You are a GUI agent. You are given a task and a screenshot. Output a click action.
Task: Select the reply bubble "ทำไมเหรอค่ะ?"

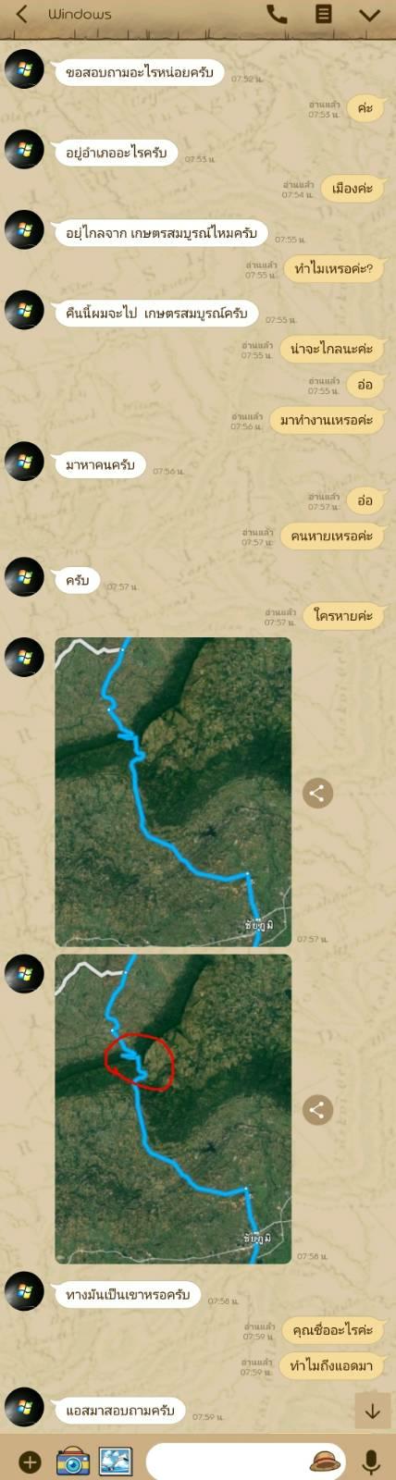coord(334,269)
